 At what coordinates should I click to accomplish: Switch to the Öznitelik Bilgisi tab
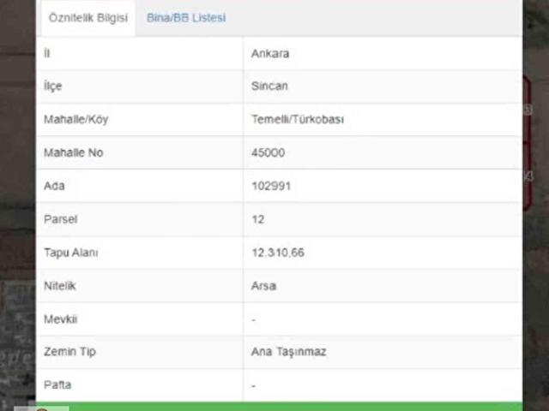point(87,18)
